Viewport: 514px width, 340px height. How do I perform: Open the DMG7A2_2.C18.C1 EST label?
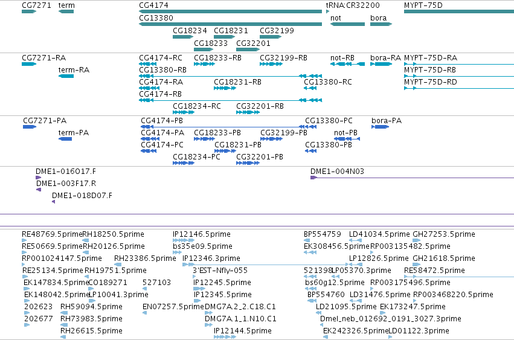click(x=240, y=307)
